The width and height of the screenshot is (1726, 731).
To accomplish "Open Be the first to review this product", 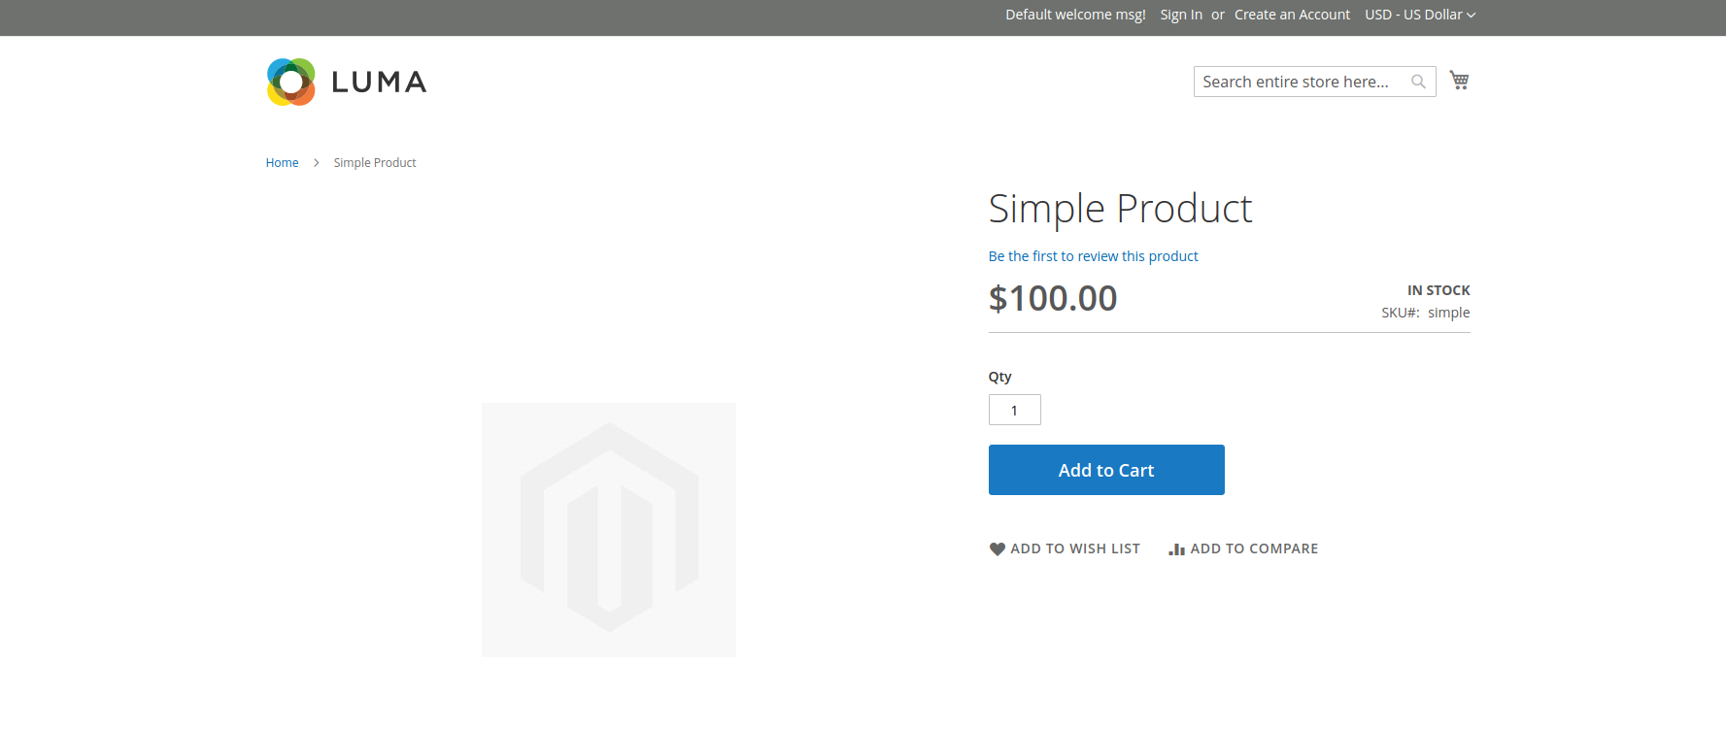I will pyautogui.click(x=1093, y=256).
